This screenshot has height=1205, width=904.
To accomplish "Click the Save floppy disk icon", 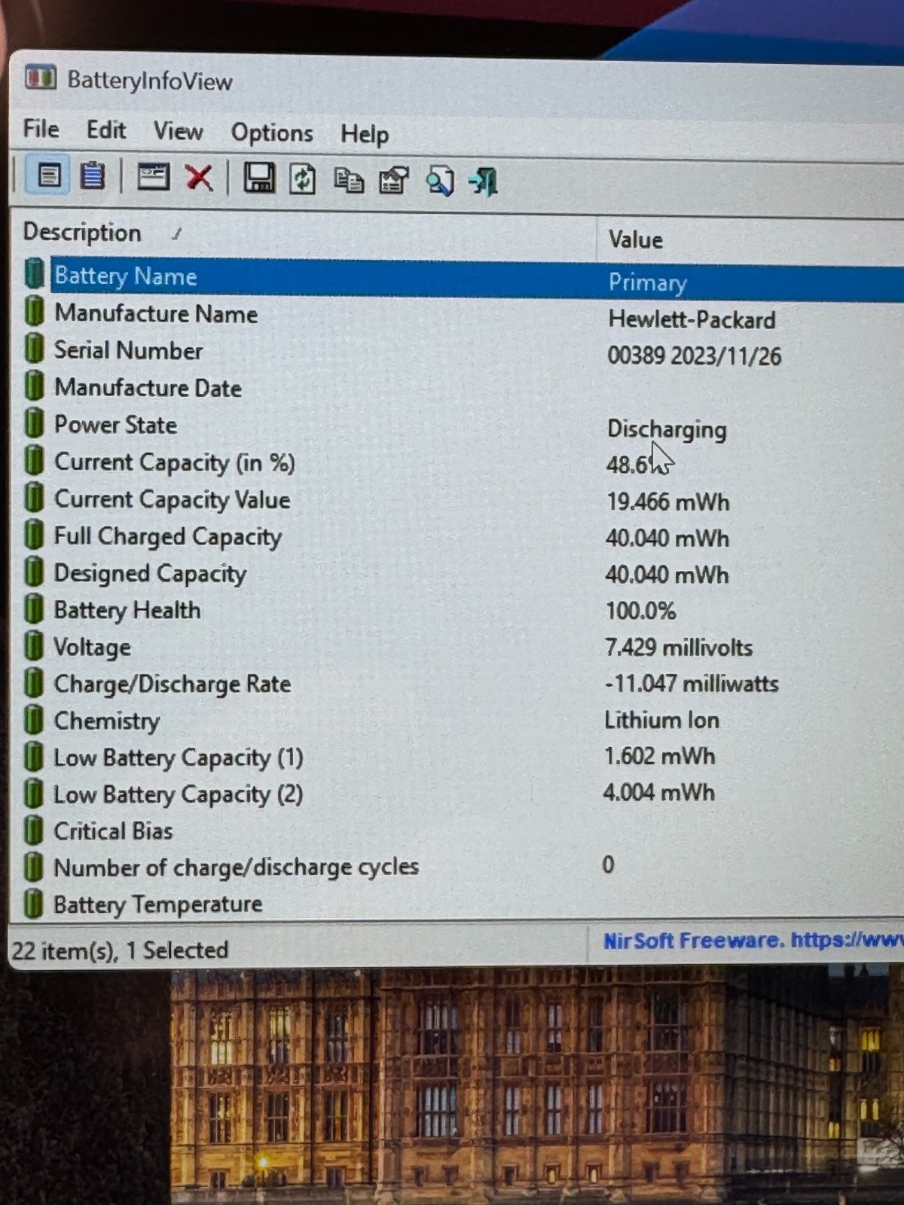I will (259, 178).
